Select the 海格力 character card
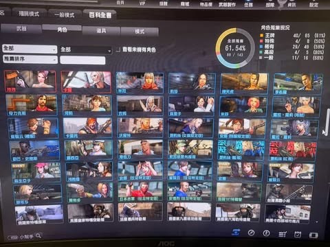 click(x=140, y=150)
